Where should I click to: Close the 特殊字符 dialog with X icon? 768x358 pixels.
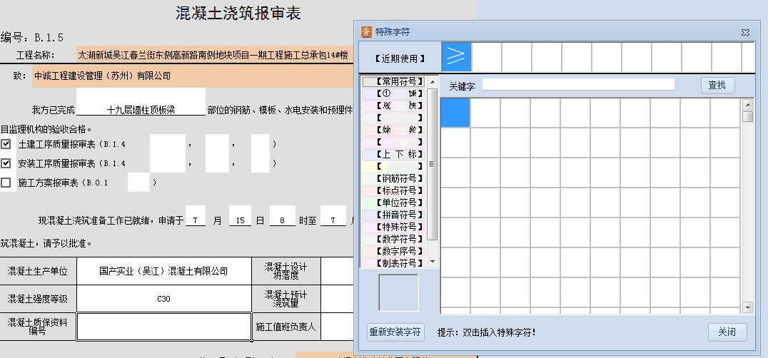click(744, 33)
